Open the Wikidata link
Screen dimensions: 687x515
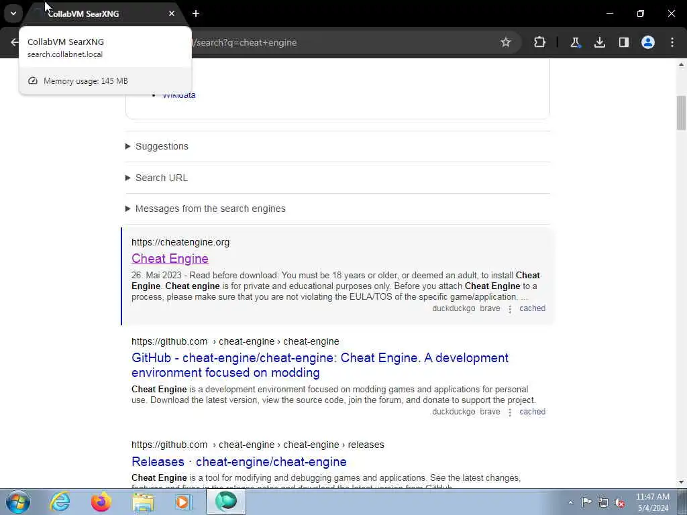[x=178, y=95]
